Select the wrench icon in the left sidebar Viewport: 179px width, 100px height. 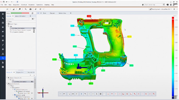click(x=3, y=18)
